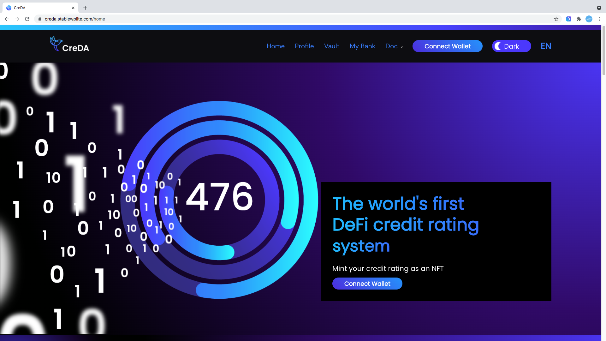Reload the page with refresh icon

(27, 19)
